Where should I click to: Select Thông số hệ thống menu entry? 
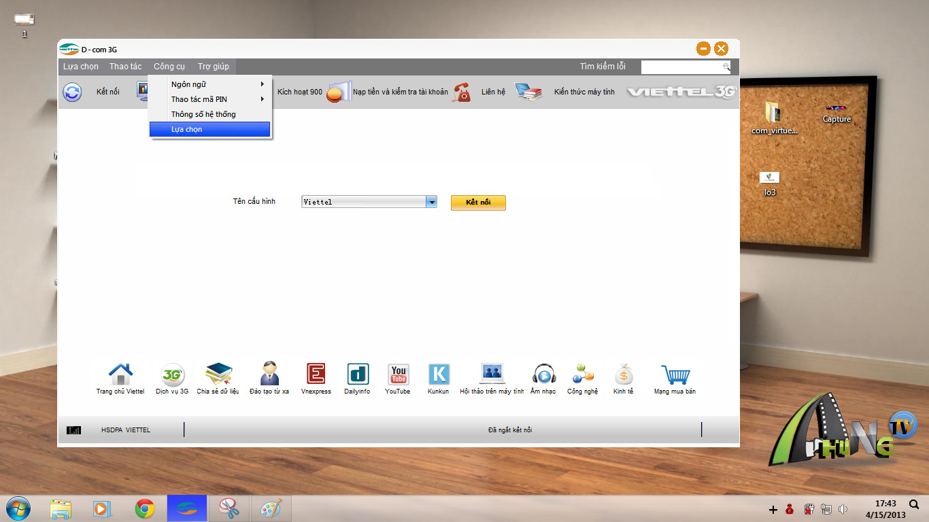(x=210, y=114)
